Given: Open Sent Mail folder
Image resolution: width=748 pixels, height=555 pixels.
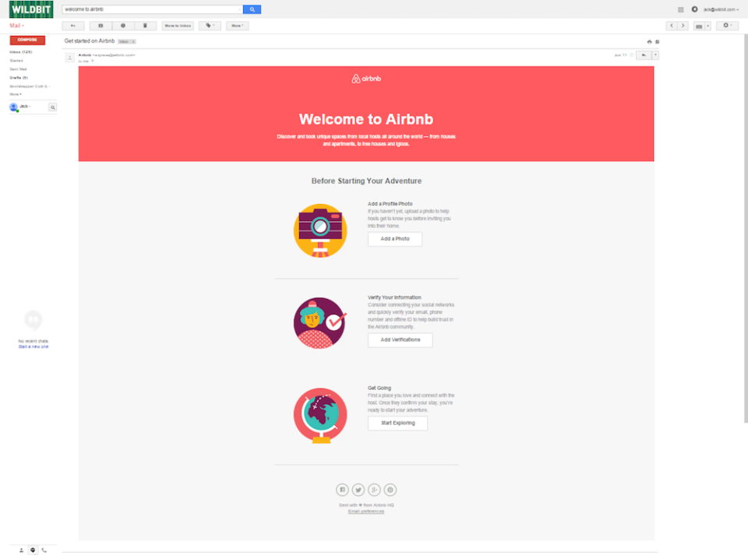Looking at the screenshot, I should [18, 69].
